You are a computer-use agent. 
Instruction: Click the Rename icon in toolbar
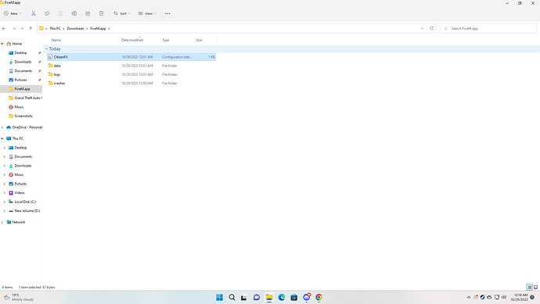click(74, 13)
